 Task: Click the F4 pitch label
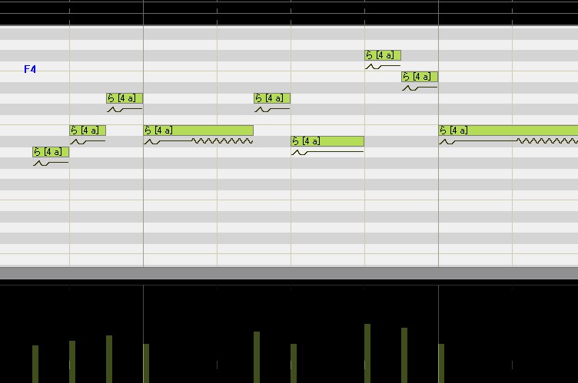(x=30, y=69)
